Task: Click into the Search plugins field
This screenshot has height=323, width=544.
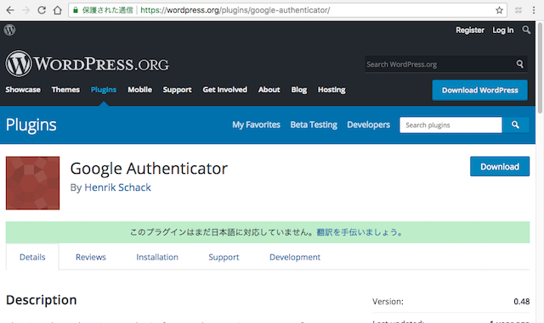Action: click(450, 125)
